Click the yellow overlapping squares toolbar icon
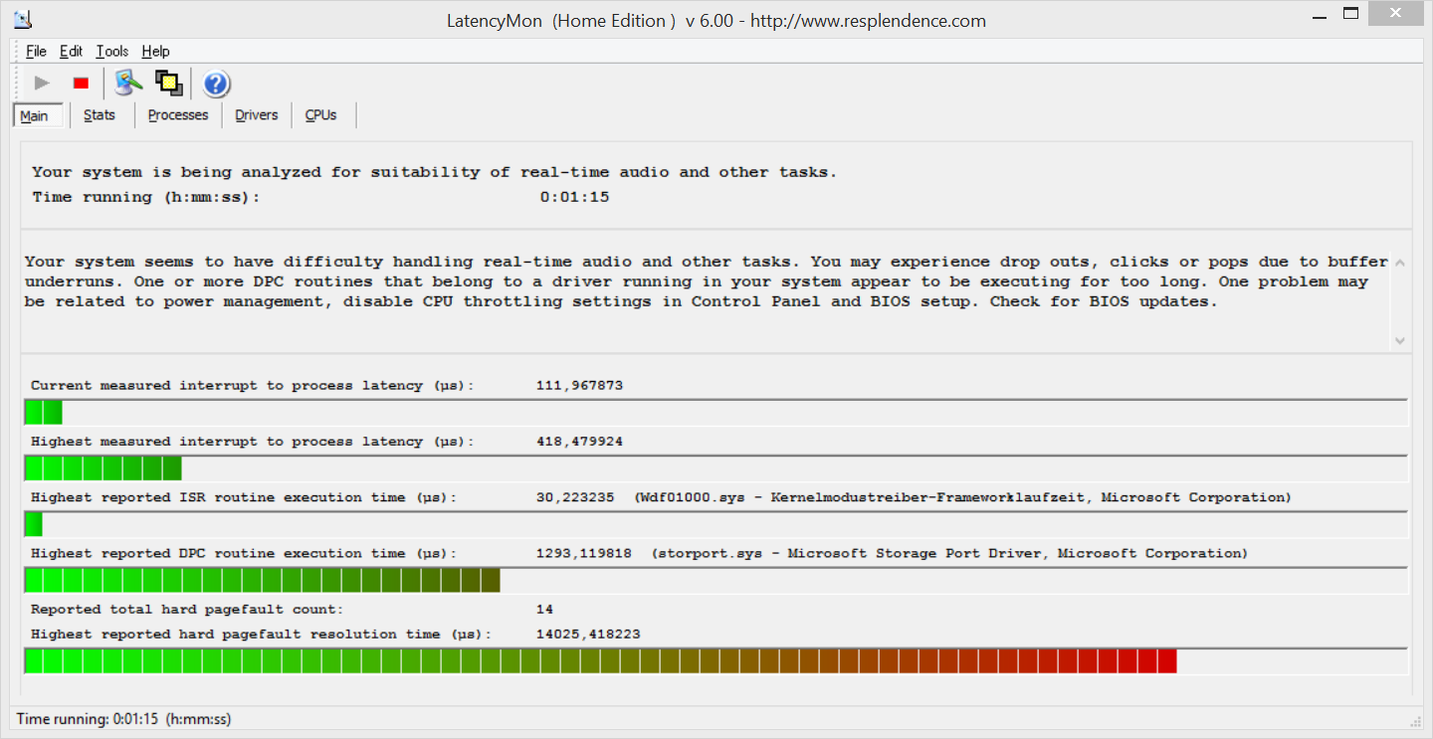 pos(169,84)
